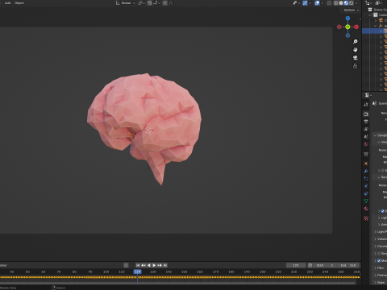Toggle the Motion Blur checkbox
This screenshot has width=387, height=290.
[379, 261]
